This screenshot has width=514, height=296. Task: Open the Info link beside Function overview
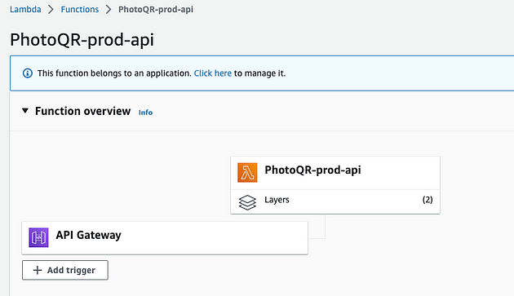coord(145,113)
